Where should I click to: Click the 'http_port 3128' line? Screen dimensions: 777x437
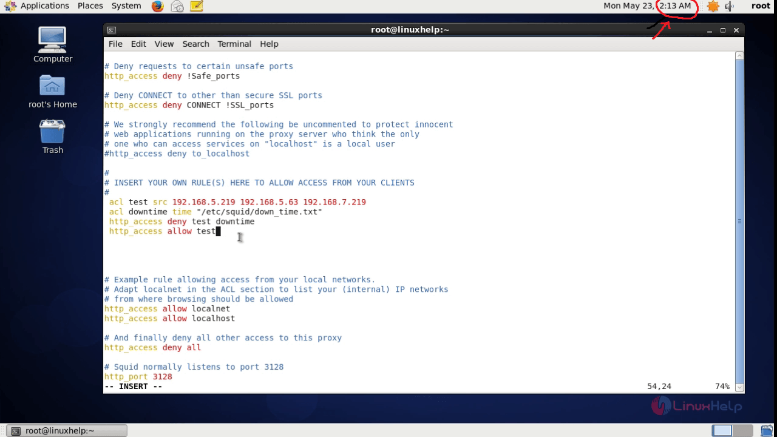(x=138, y=377)
